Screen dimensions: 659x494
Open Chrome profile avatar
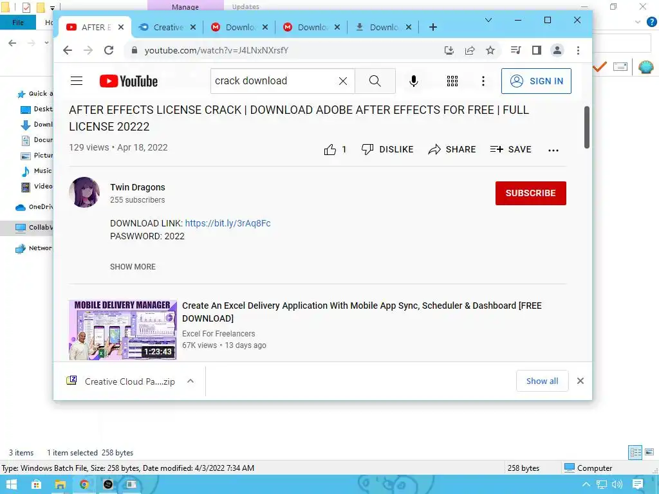tap(557, 50)
